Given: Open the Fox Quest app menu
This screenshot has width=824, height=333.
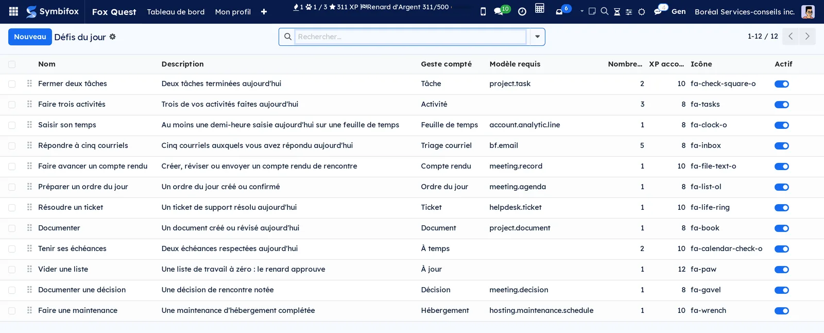Looking at the screenshot, I should click(x=114, y=12).
